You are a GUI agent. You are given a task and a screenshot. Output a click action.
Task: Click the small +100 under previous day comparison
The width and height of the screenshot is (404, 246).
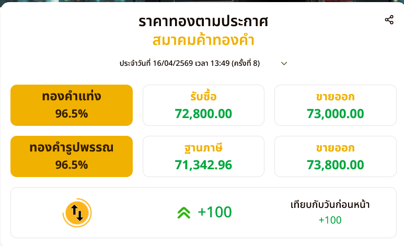click(330, 220)
